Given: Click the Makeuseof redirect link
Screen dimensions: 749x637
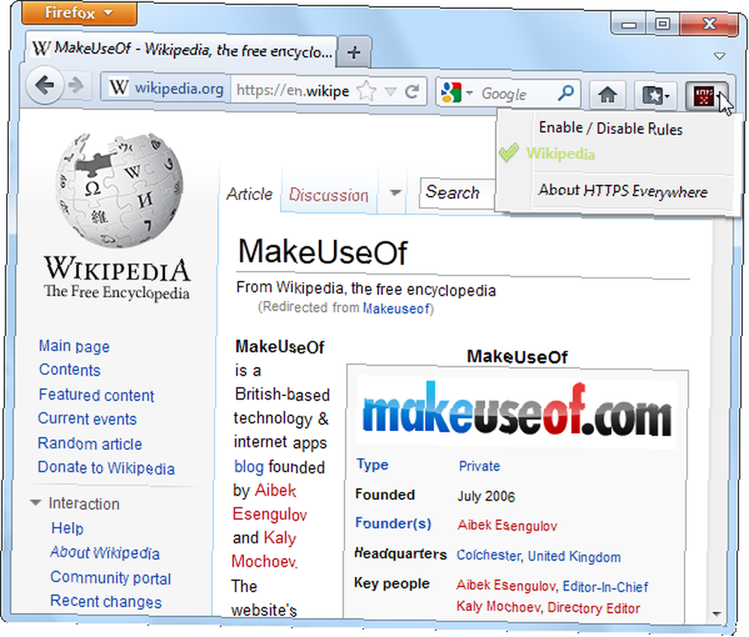Looking at the screenshot, I should [x=396, y=308].
